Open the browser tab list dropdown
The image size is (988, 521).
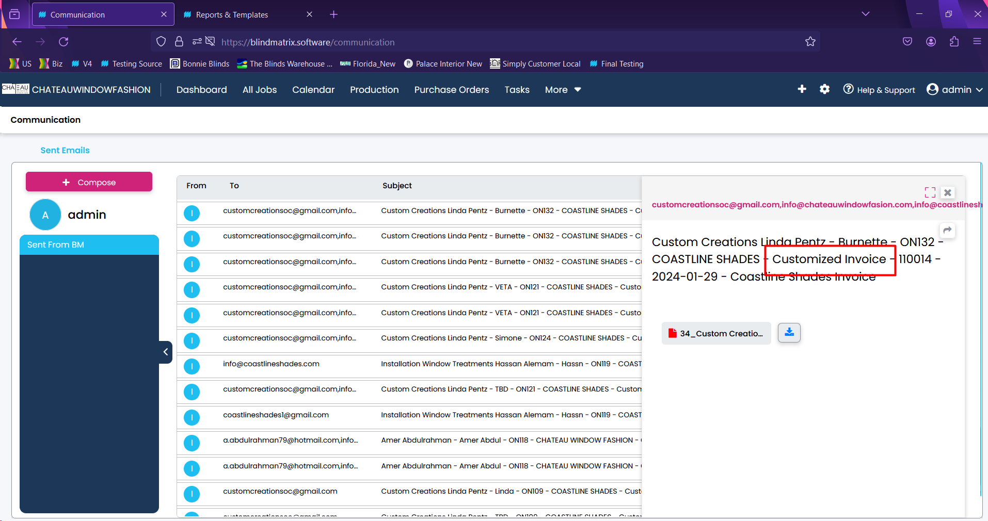pyautogui.click(x=866, y=14)
